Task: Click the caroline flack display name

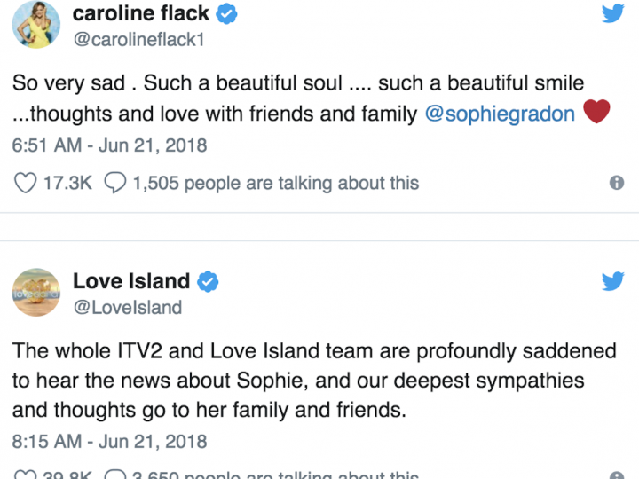Action: (141, 13)
